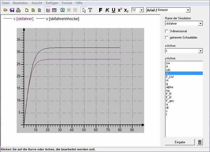The image size is (210, 152).
Task: Select t at the bottom of y-Achse list
Action: click(x=184, y=114)
